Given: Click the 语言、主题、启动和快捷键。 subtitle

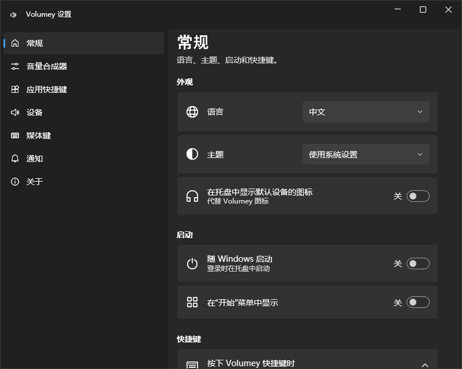Looking at the screenshot, I should coord(227,61).
